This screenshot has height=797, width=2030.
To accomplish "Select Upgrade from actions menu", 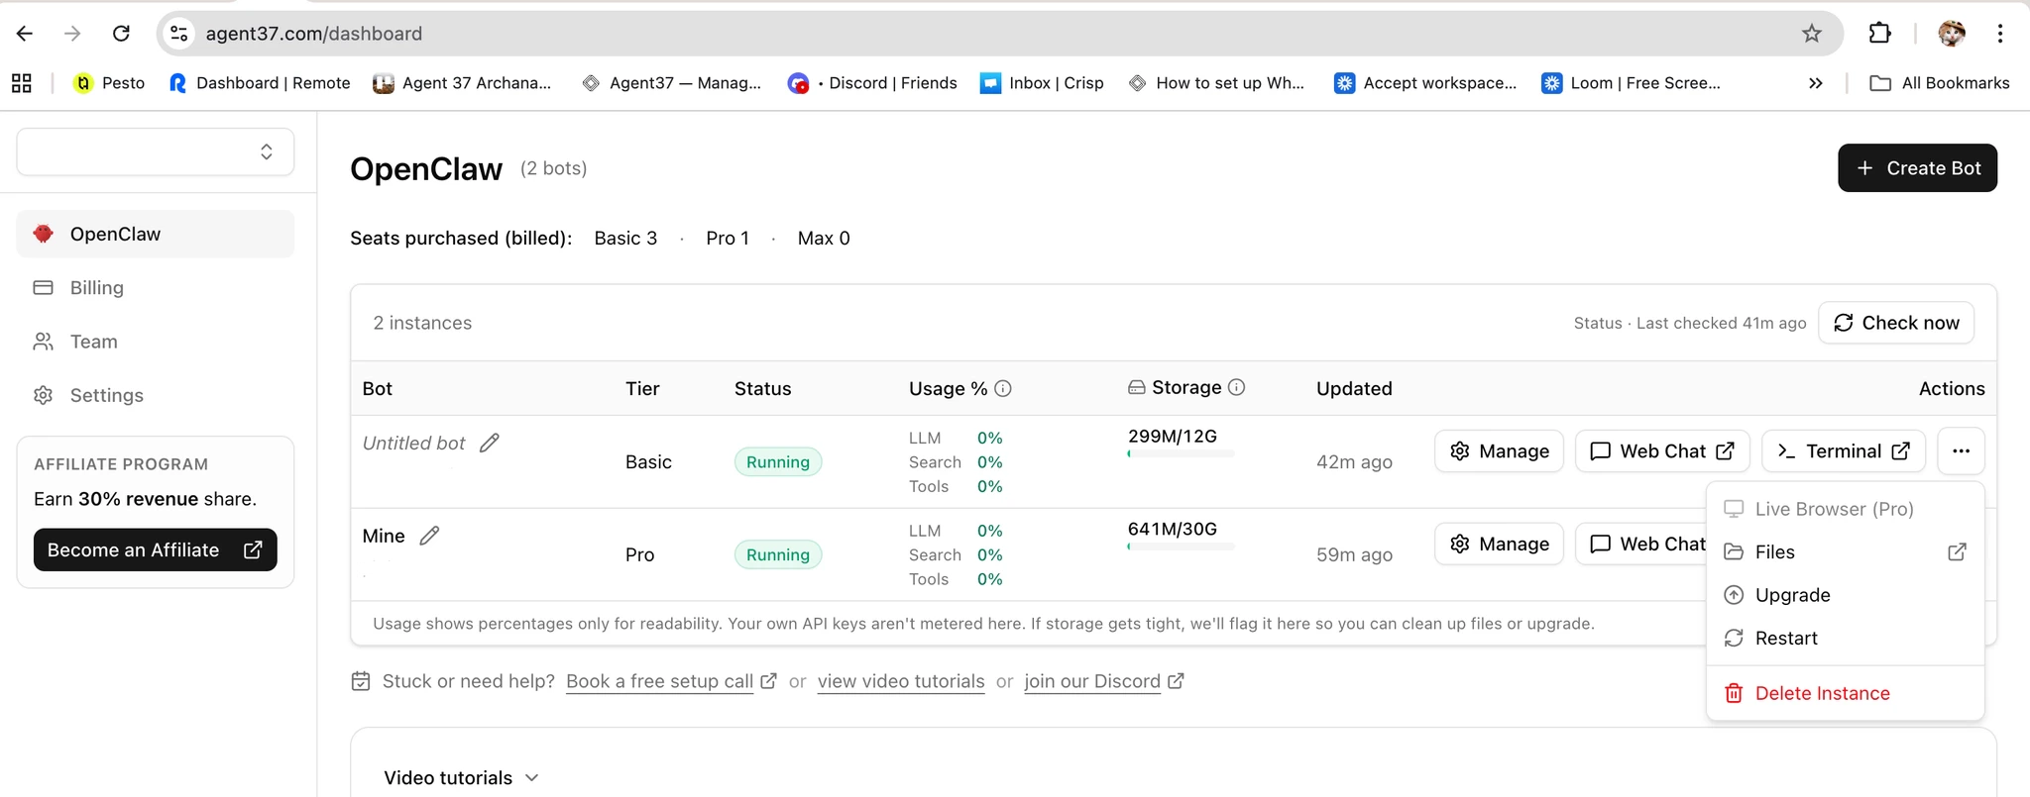I will [x=1845, y=595].
